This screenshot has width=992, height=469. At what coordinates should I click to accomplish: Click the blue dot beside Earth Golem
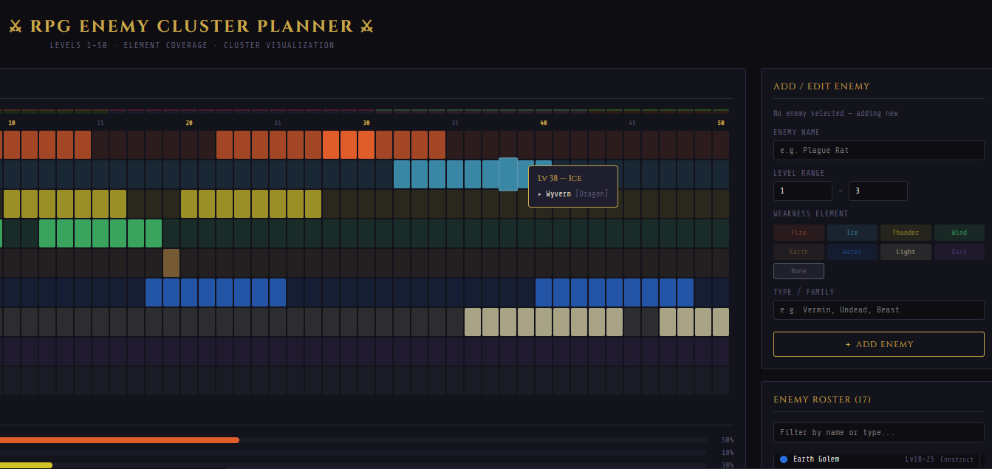pos(783,459)
